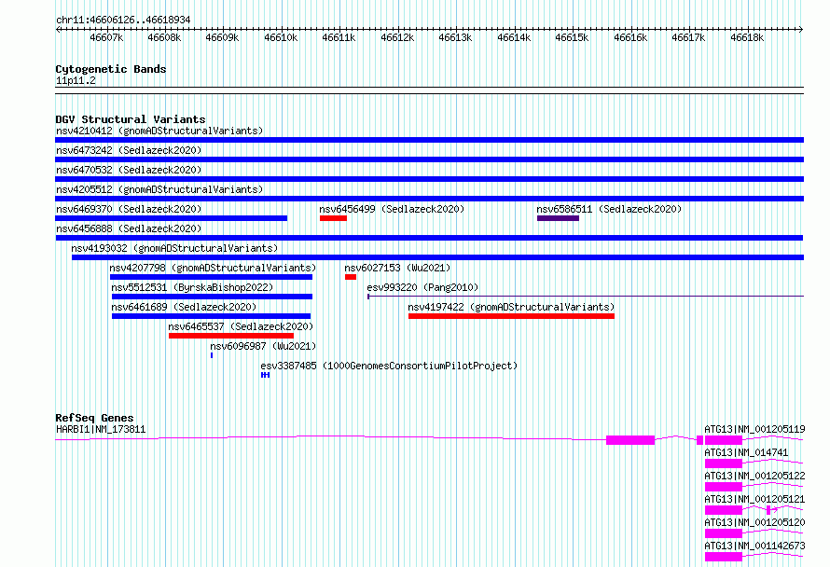Open ATG13|NM_001205122 transcript label

pos(754,476)
